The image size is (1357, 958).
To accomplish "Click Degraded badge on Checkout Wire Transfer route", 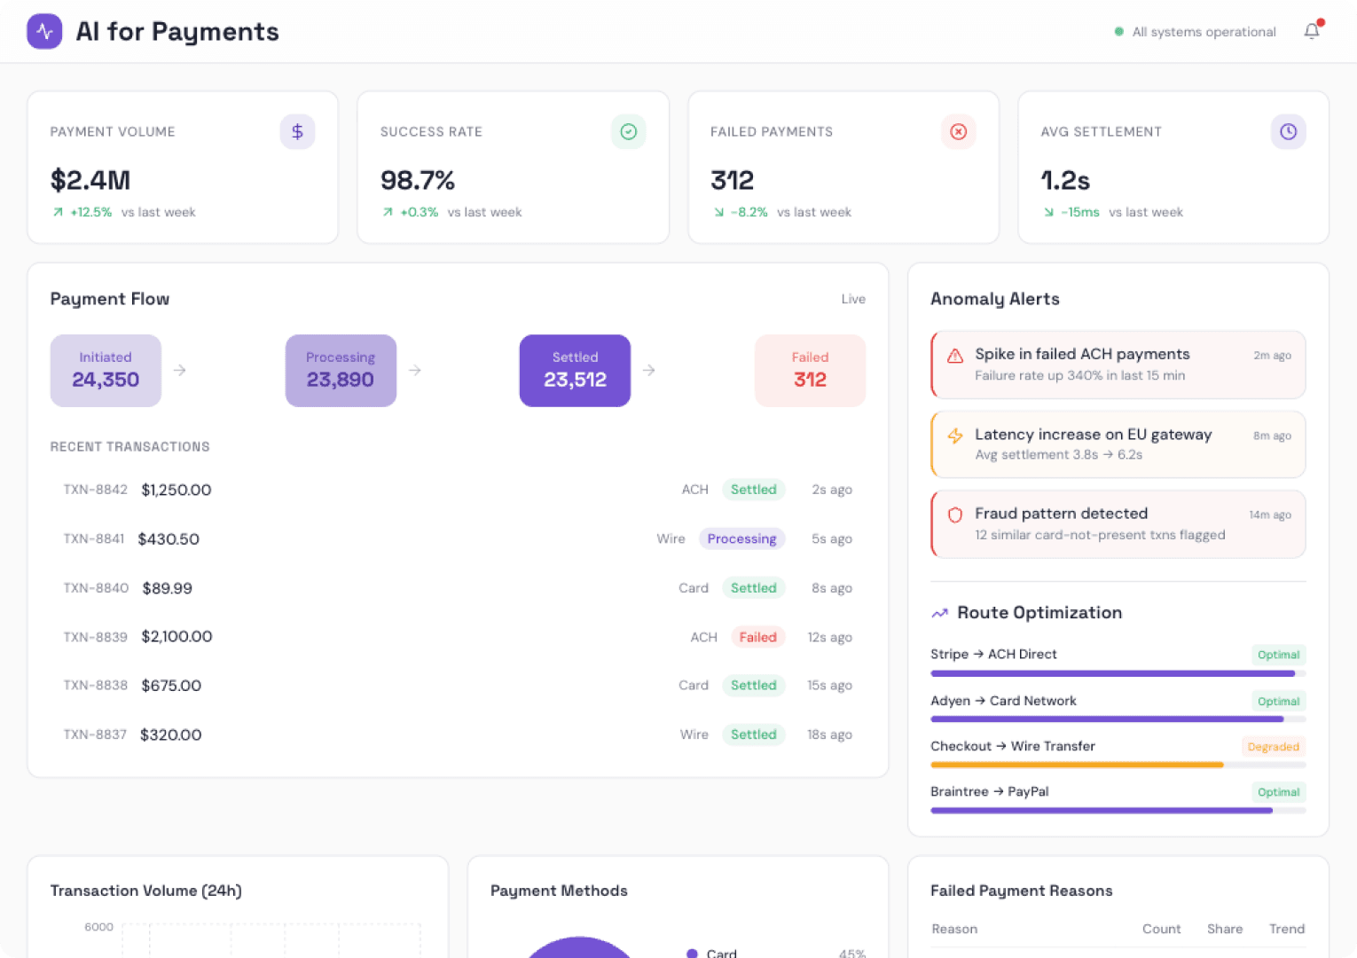I will [1274, 747].
